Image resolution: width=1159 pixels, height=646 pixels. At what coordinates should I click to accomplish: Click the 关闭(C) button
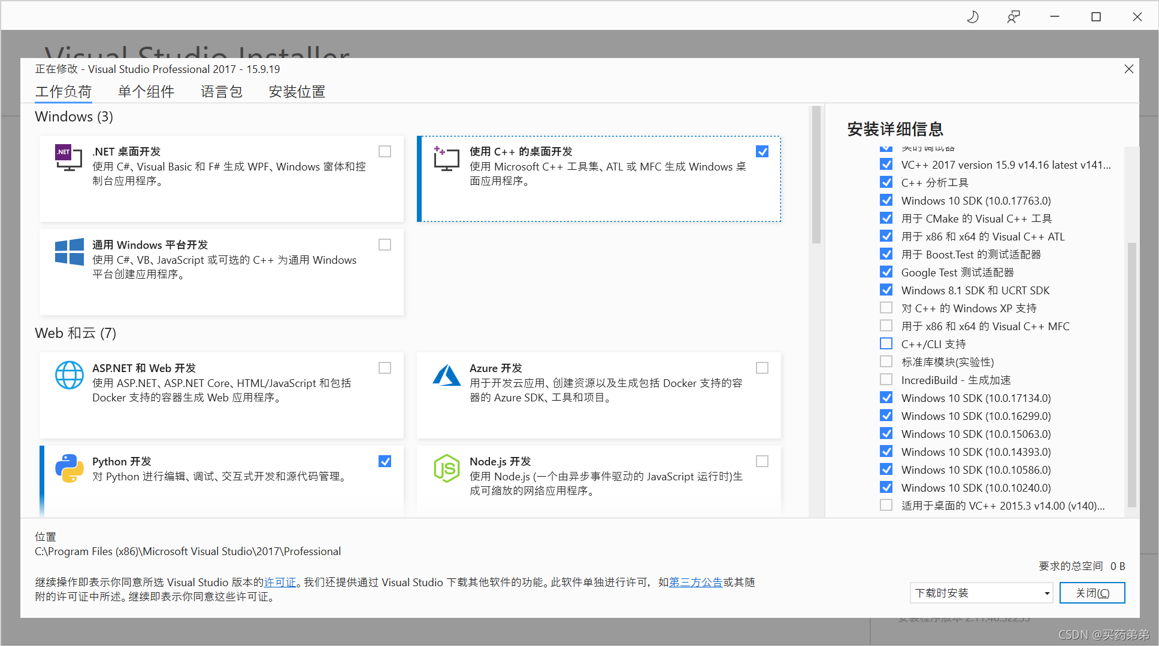click(1092, 593)
